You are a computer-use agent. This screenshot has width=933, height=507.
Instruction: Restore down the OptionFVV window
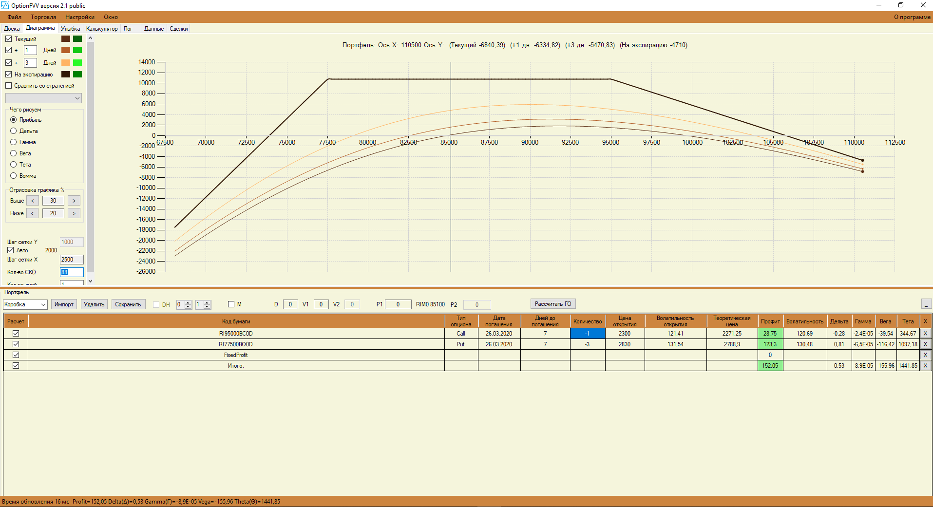click(x=901, y=5)
